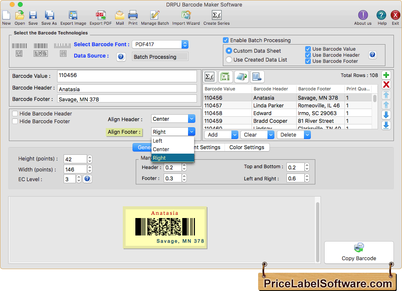Click the Export PDF icon
Image resolution: width=402 pixels, height=291 pixels.
[x=100, y=15]
